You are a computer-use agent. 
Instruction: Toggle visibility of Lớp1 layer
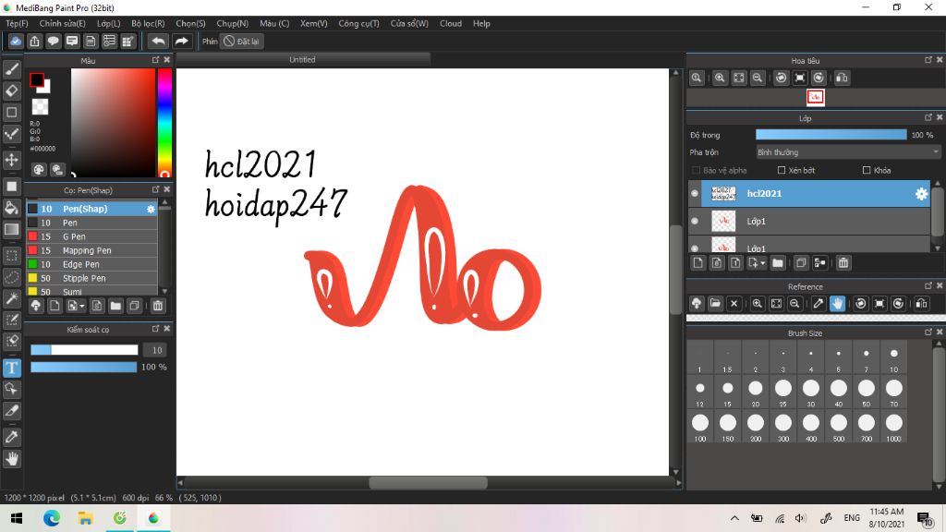click(x=695, y=222)
